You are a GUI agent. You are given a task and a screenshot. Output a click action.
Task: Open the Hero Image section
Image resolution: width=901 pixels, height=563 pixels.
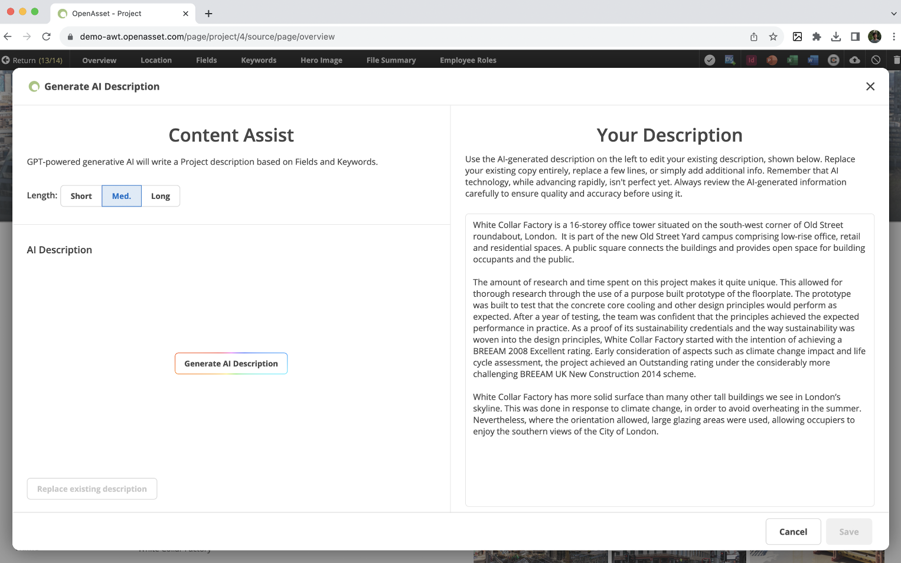321,60
